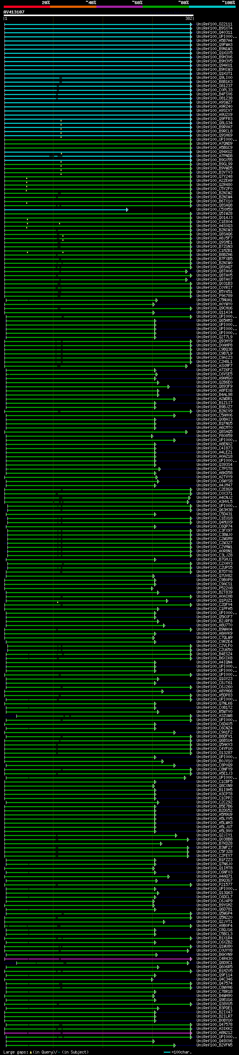Select the UniRef100_B4FSV6 label
This screenshot has height=1055, width=239.
point(214,94)
